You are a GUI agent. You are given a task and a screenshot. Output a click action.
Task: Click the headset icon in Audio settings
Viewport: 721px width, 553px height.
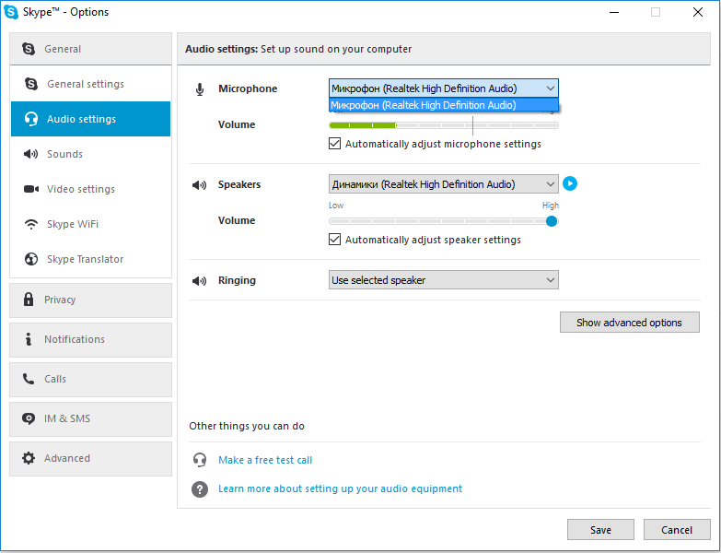pos(30,119)
